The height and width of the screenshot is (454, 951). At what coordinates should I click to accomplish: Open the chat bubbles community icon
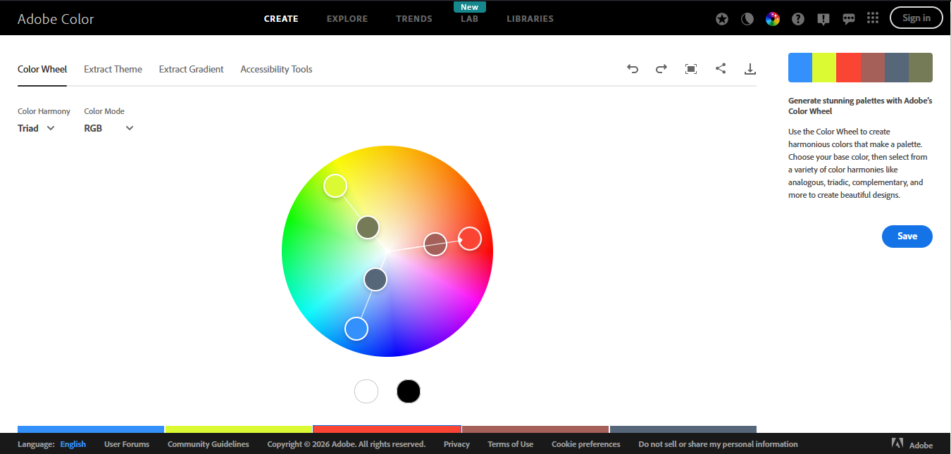click(849, 19)
